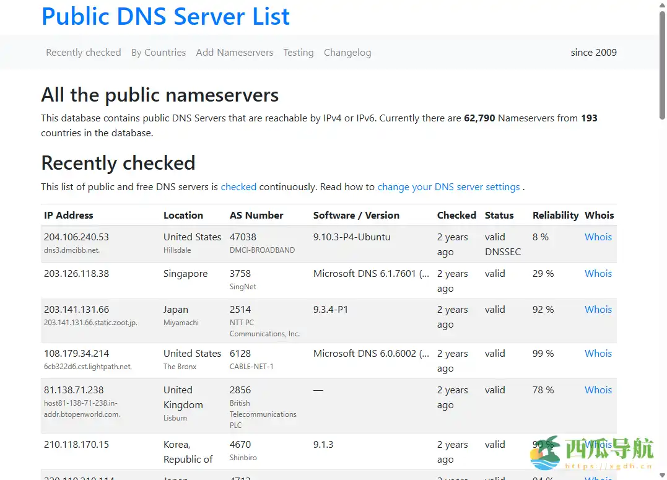
Task: Open Whois for 203.141.131.66 in Japan
Action: pos(597,309)
